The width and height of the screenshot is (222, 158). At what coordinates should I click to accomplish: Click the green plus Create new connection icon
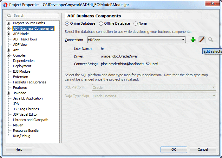click(193, 40)
